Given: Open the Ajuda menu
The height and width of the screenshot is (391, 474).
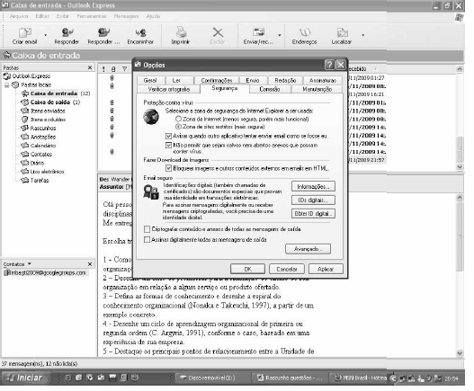Looking at the screenshot, I should tap(153, 16).
